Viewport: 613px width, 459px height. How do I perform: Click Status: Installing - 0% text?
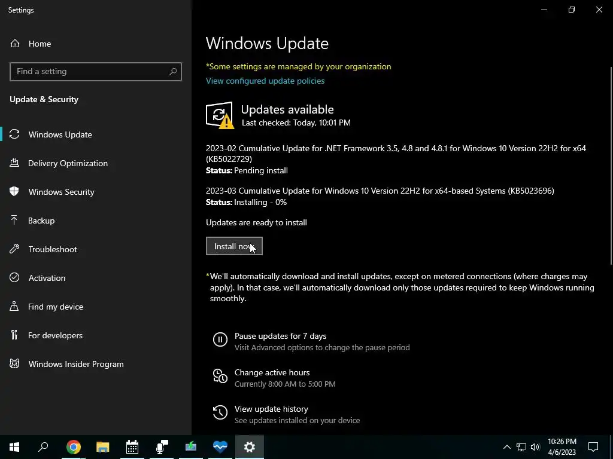(246, 202)
